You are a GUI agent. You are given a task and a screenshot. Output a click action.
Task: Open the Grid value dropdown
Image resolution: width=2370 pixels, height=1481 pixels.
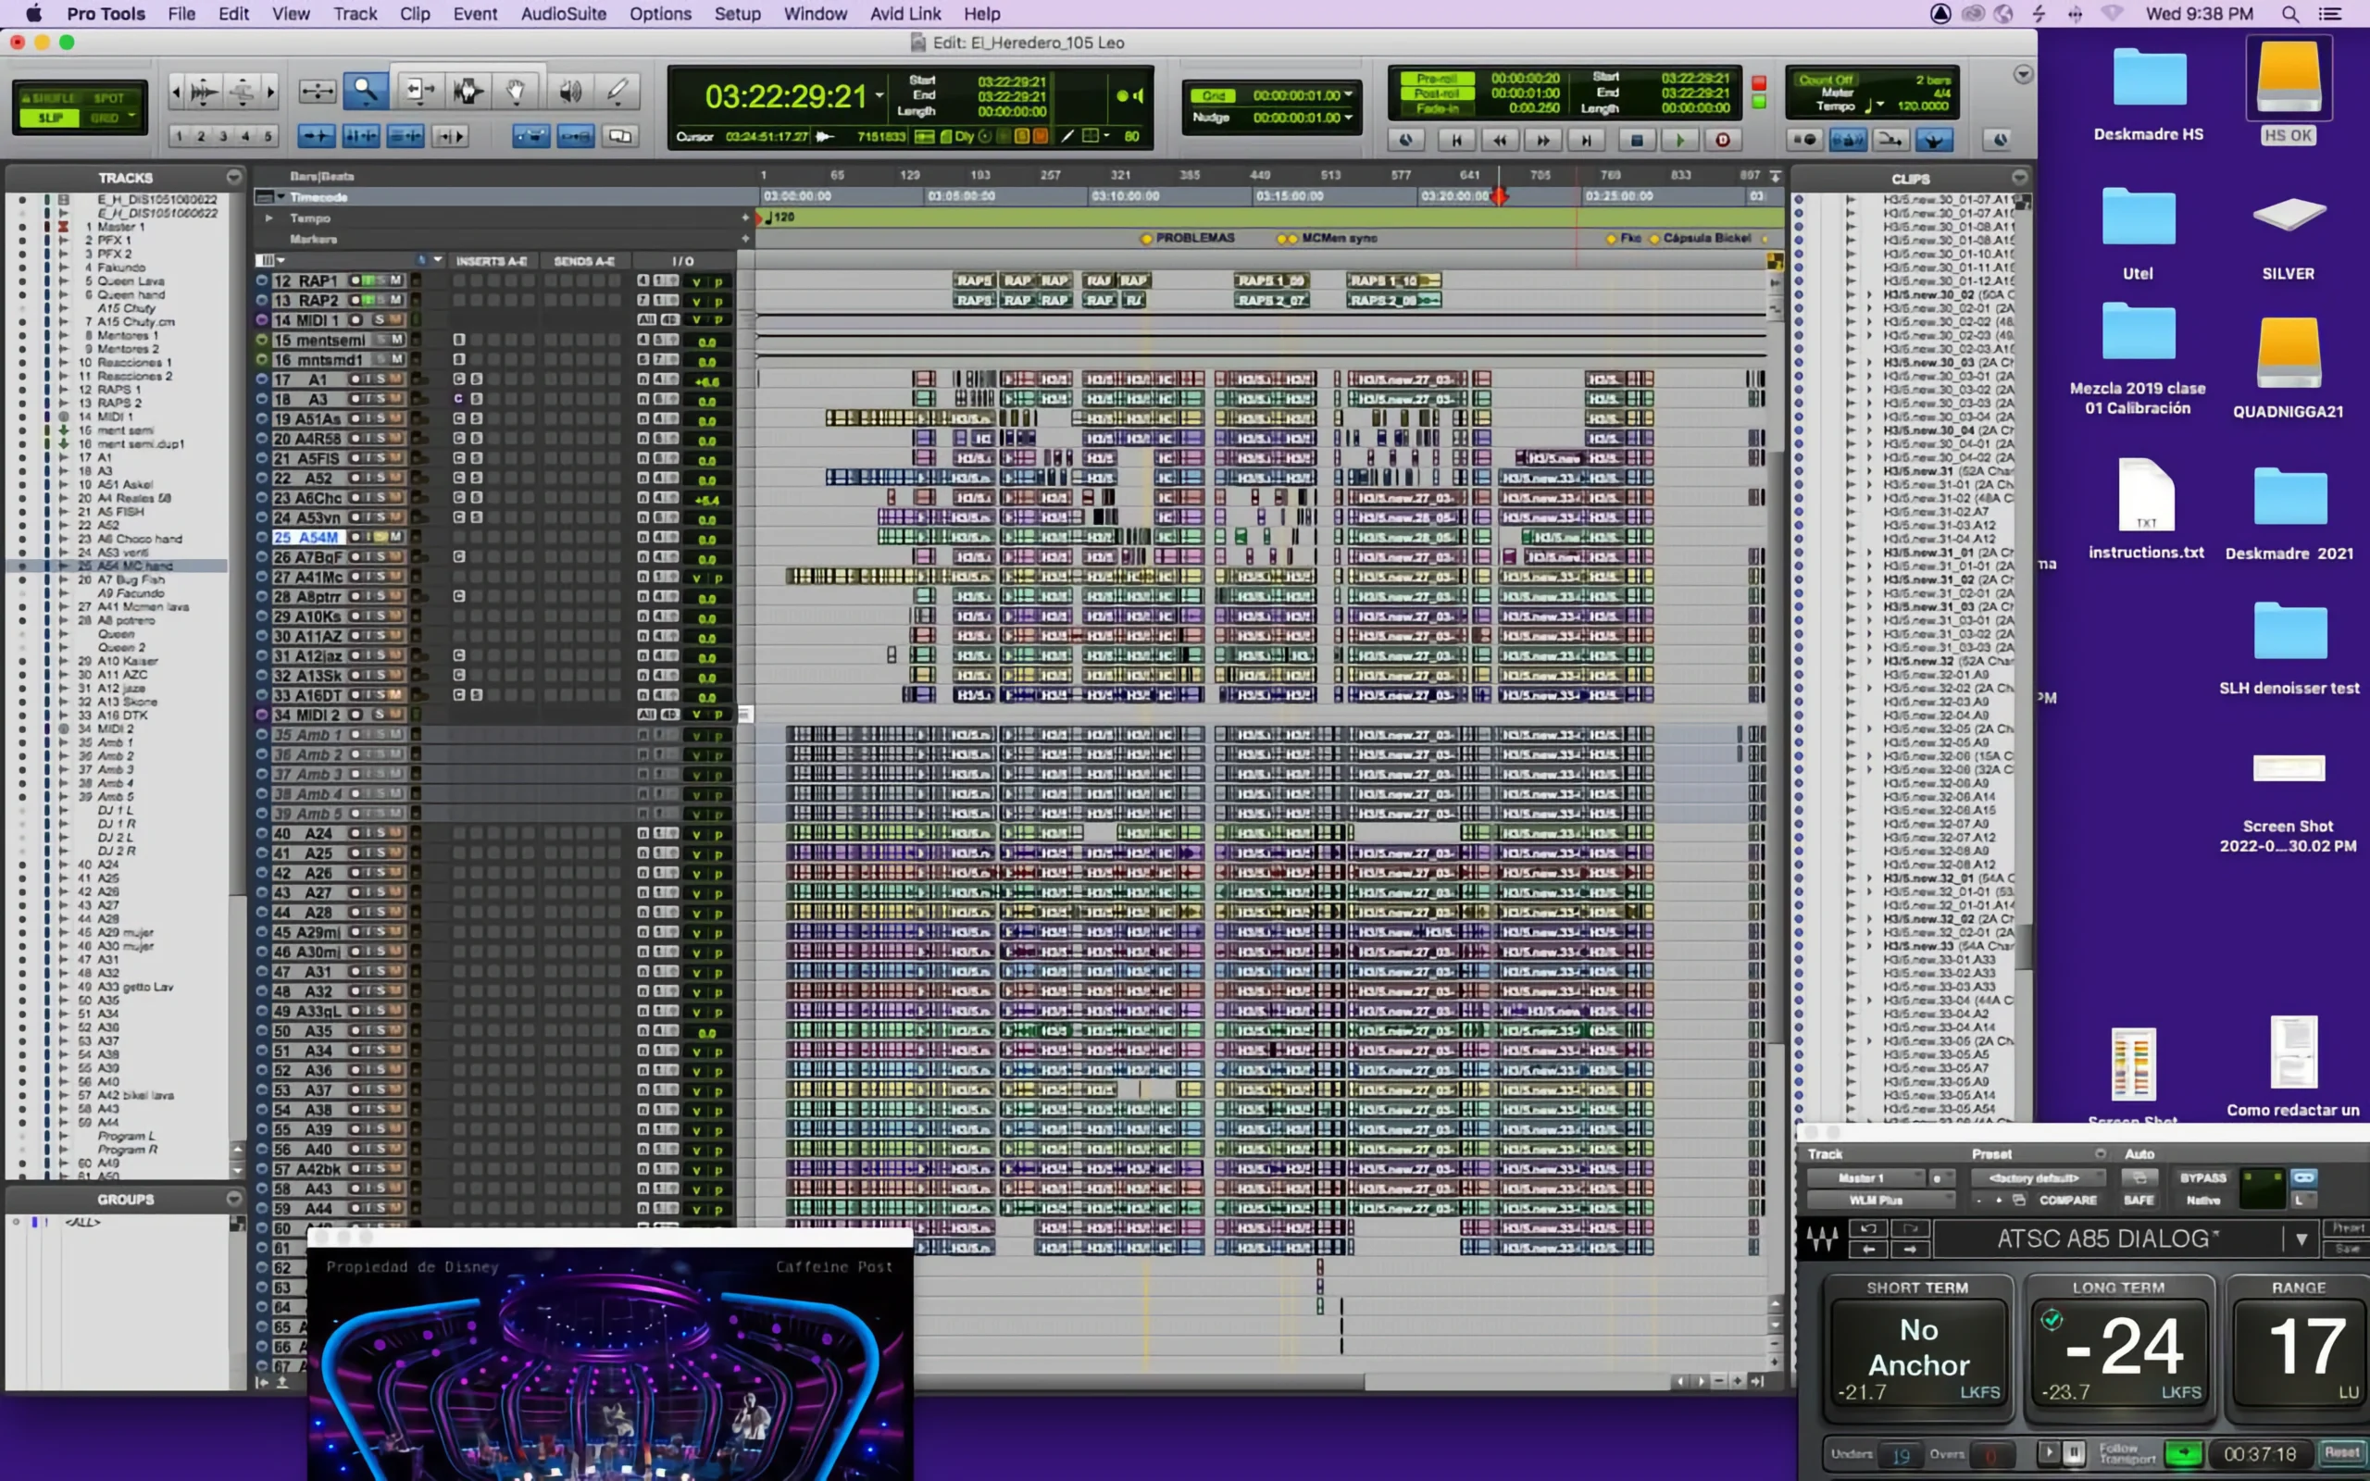(x=1349, y=95)
